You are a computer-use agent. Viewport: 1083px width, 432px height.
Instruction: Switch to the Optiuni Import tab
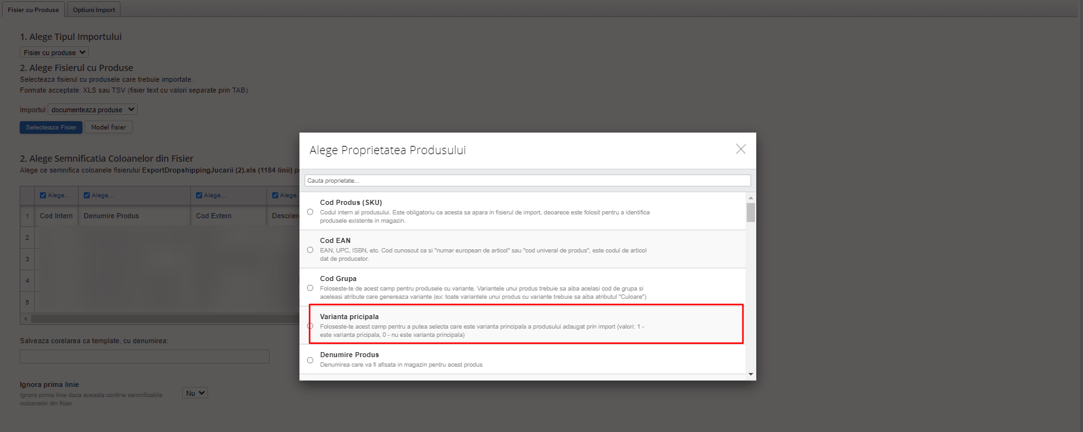pyautogui.click(x=94, y=10)
